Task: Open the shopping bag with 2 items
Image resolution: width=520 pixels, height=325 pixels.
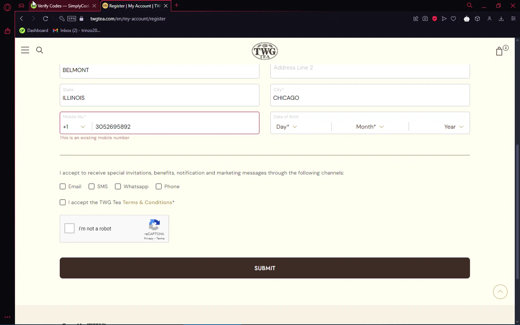Action: point(501,51)
